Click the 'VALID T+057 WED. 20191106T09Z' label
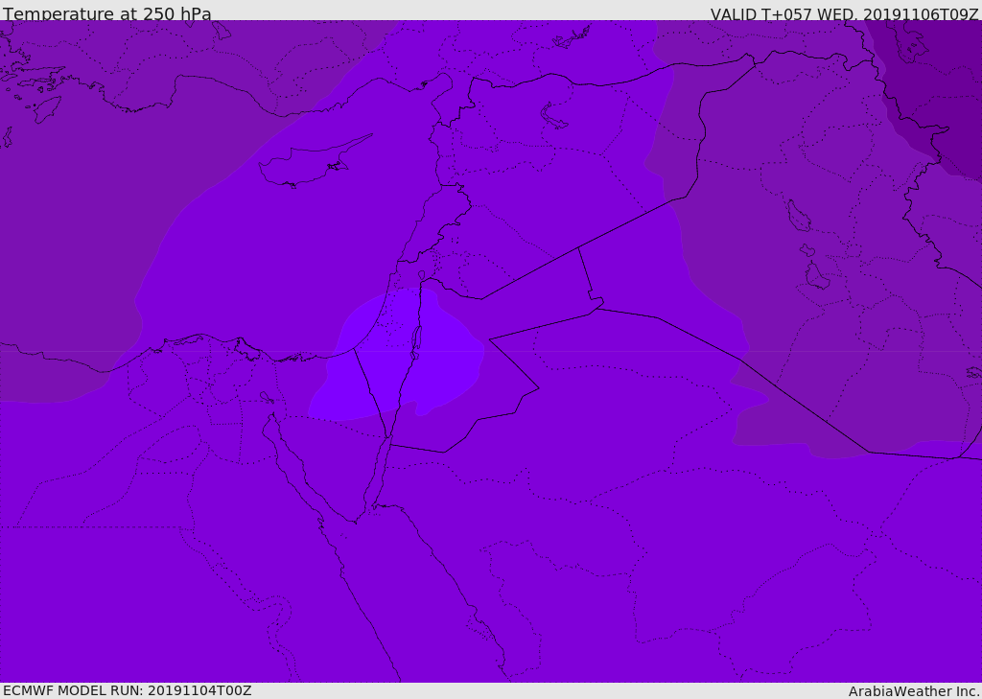This screenshot has width=982, height=699. point(844,13)
